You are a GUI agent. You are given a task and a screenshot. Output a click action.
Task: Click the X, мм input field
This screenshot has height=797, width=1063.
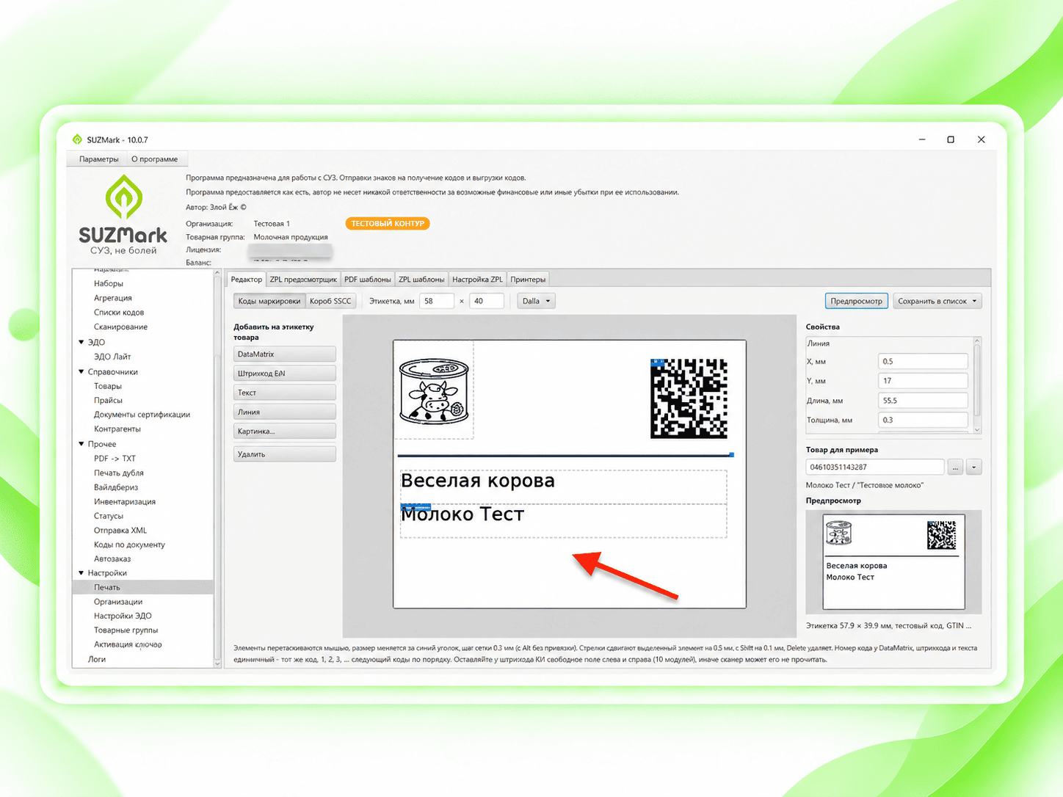click(x=923, y=361)
